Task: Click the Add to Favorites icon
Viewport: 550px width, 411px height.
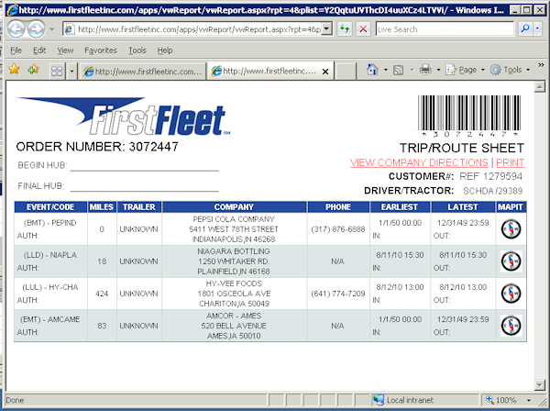Action: pyautogui.click(x=34, y=70)
